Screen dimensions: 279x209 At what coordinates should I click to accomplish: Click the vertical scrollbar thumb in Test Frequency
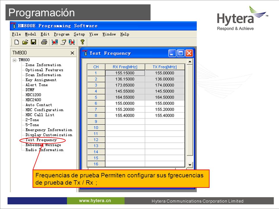(190, 110)
